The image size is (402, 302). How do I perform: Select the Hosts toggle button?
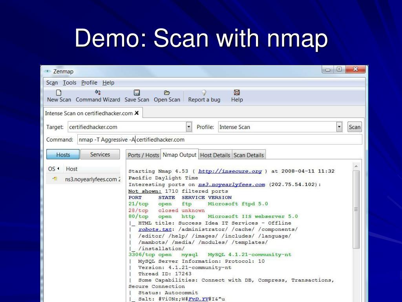coord(63,155)
